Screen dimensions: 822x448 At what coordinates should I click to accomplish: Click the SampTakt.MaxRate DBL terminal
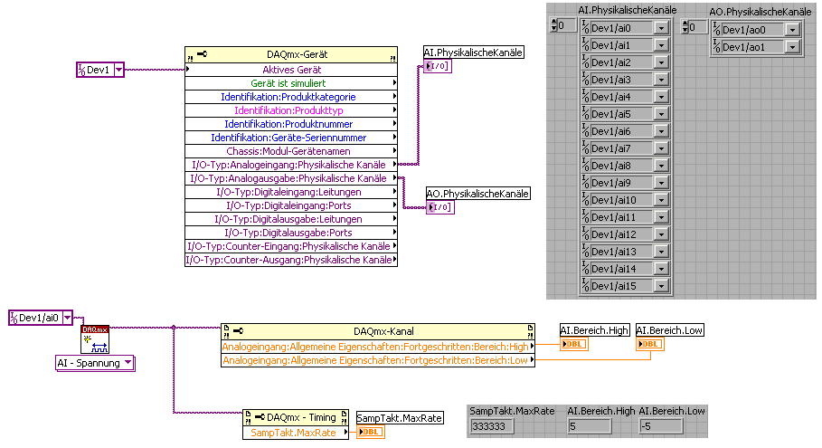(371, 432)
